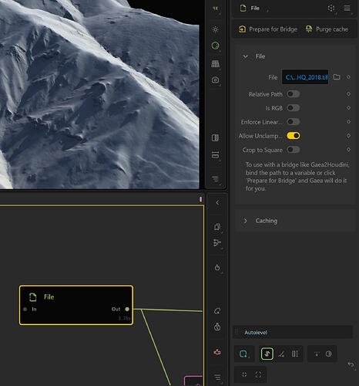This screenshot has height=386, width=359.
Task: Click the 3D terrain preview viewport
Action: (99, 94)
